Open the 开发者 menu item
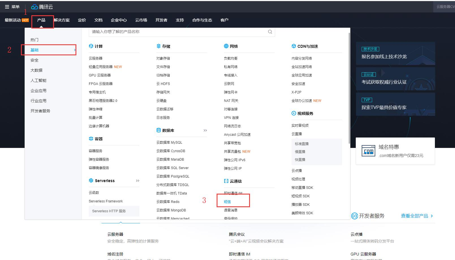The height and width of the screenshot is (260, 455). click(161, 20)
